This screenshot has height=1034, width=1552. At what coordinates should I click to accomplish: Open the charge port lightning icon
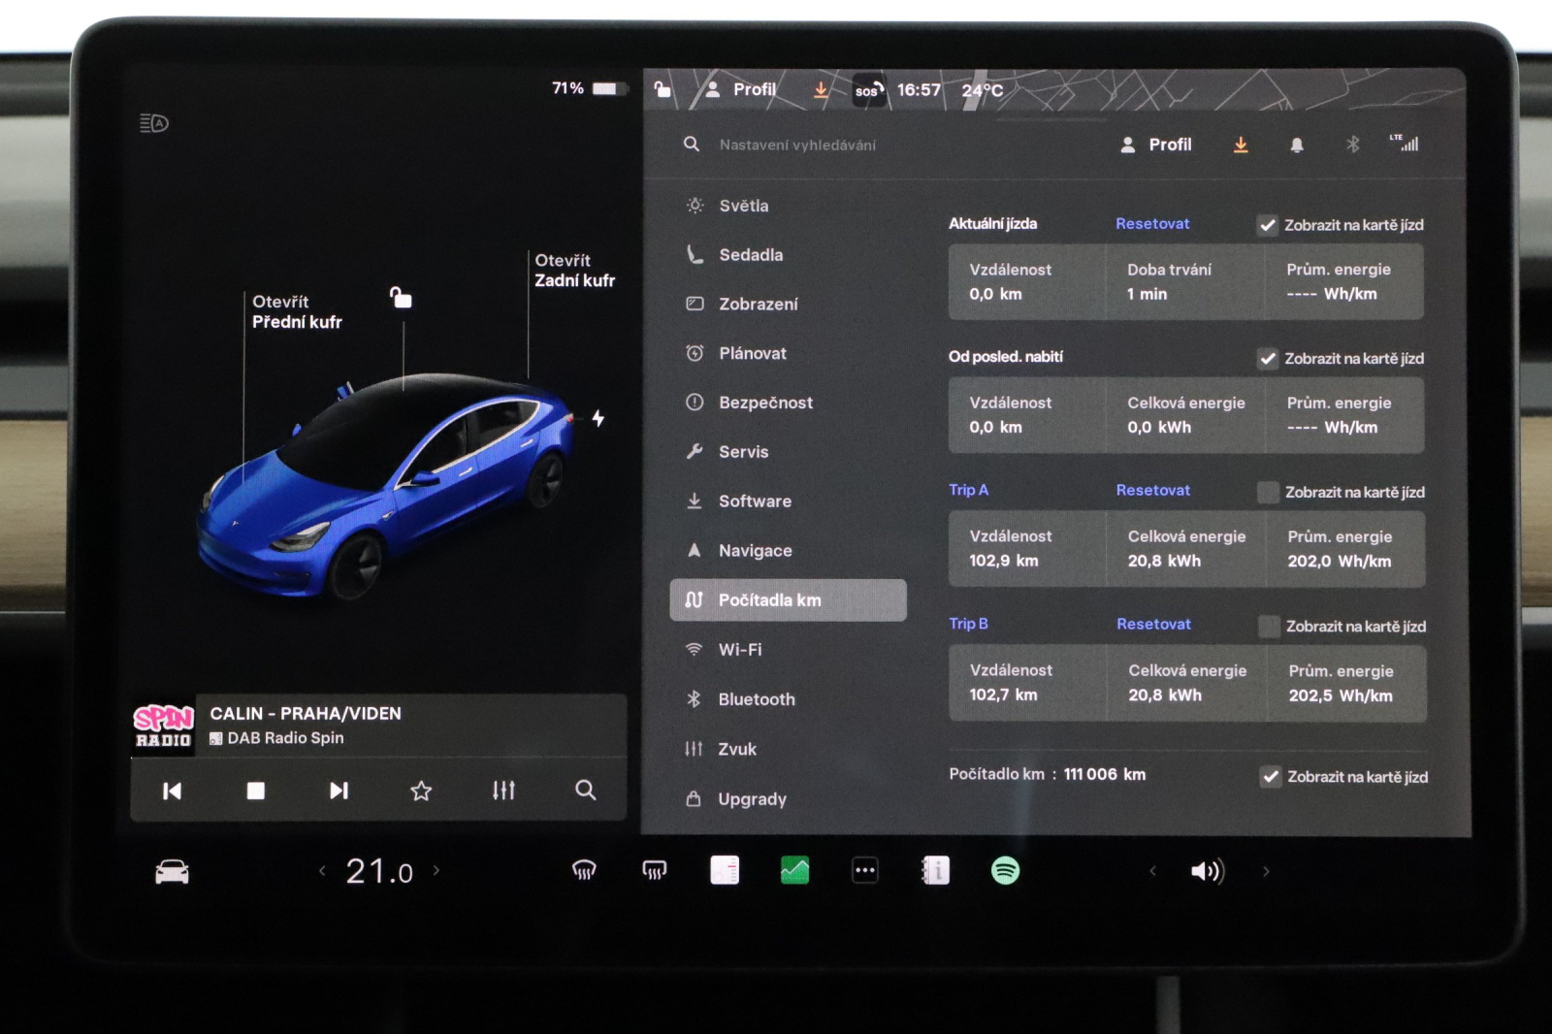(598, 418)
